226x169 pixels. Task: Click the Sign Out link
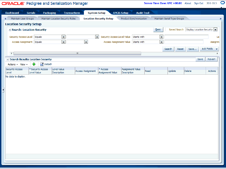point(199,3)
